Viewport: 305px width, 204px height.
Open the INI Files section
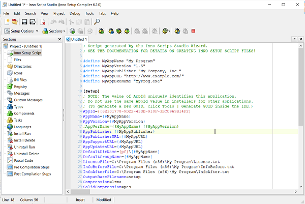pyautogui.click(x=20, y=80)
